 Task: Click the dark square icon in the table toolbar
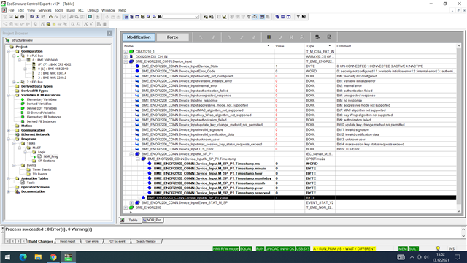(269, 37)
